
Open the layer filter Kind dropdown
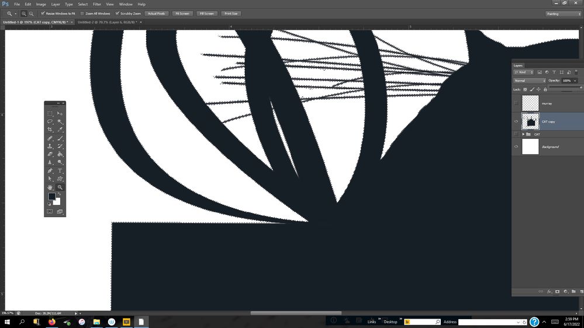[x=524, y=72]
